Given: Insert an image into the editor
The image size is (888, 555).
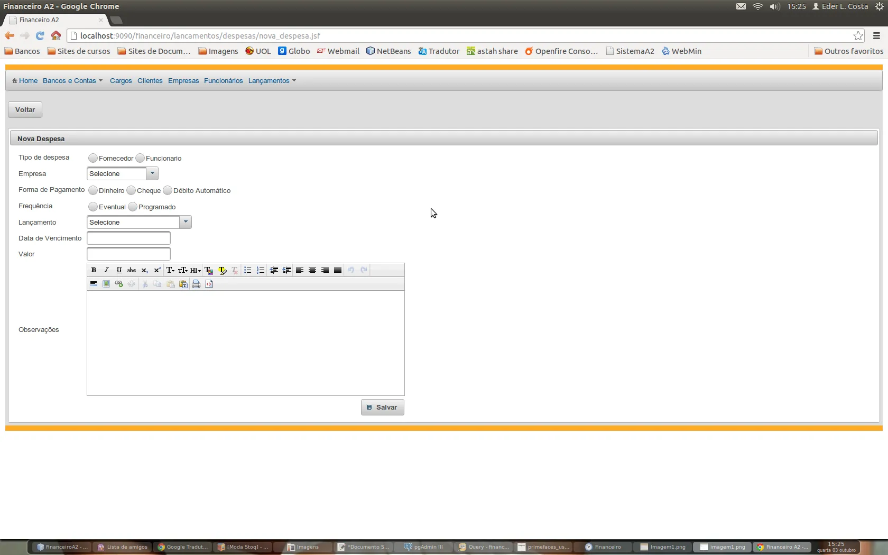Looking at the screenshot, I should click(x=106, y=284).
